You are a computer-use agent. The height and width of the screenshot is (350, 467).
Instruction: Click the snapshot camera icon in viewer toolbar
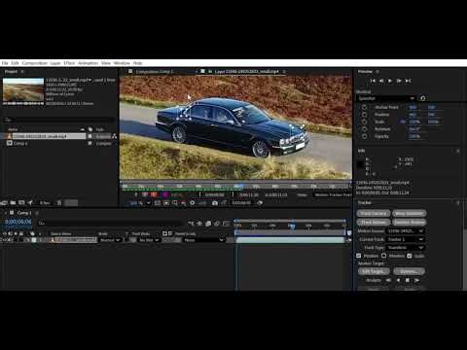215,203
